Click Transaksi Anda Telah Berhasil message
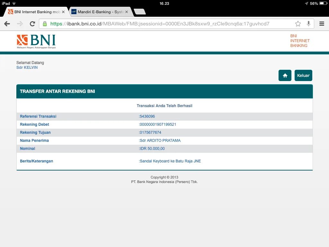This screenshot has width=329, height=247. coord(164,105)
